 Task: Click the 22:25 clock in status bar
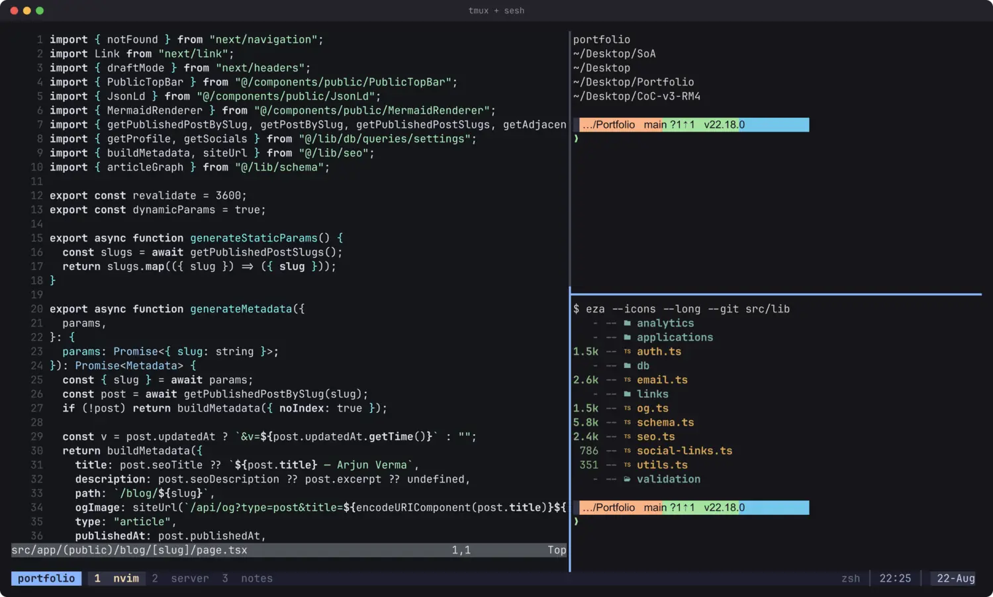click(895, 578)
